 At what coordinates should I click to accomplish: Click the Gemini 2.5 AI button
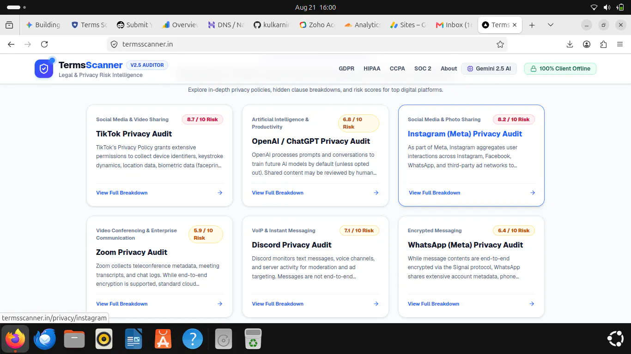(489, 69)
